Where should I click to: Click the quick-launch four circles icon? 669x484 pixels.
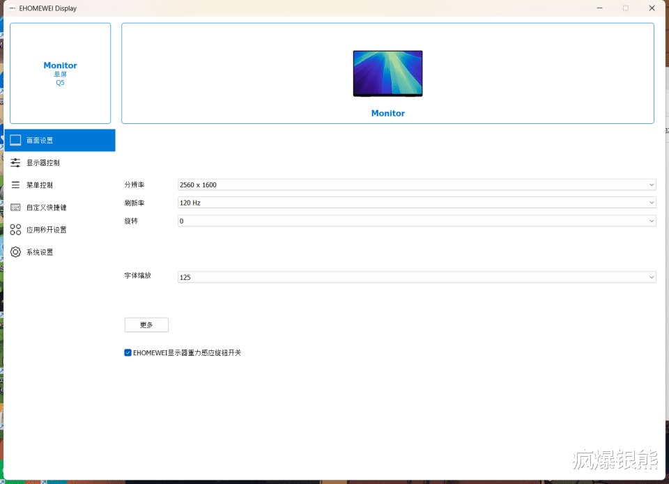[15, 230]
